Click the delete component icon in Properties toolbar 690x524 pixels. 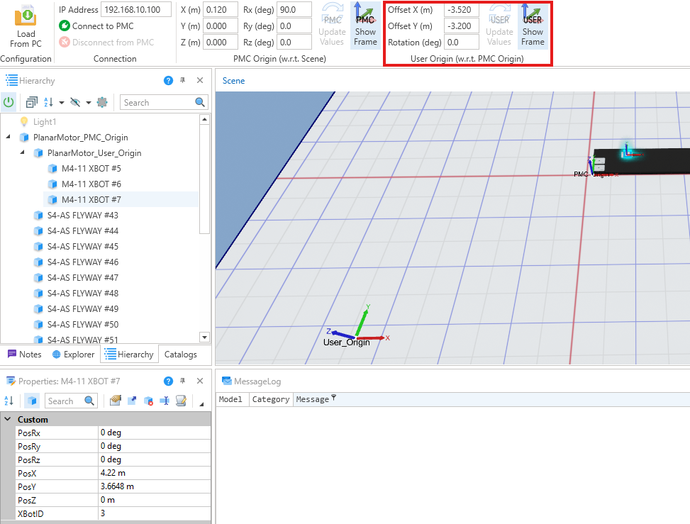(149, 401)
